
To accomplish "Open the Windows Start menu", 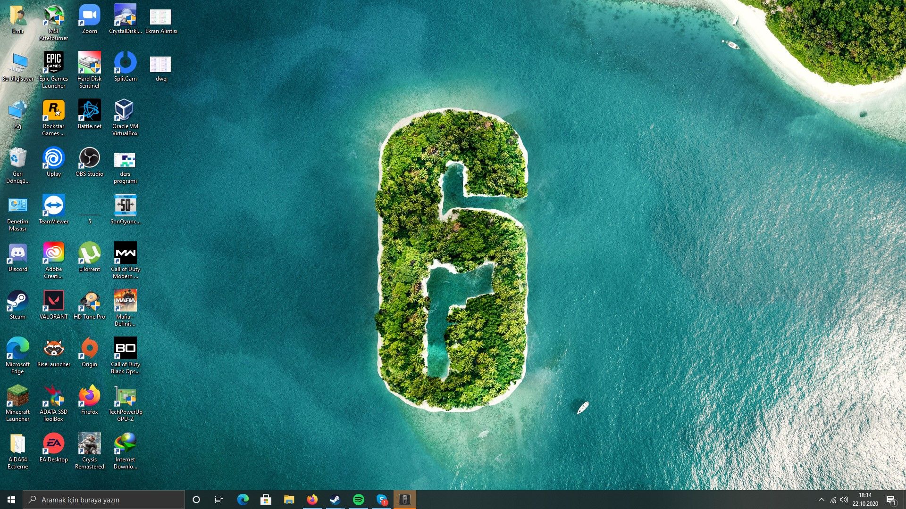I will click(x=11, y=500).
